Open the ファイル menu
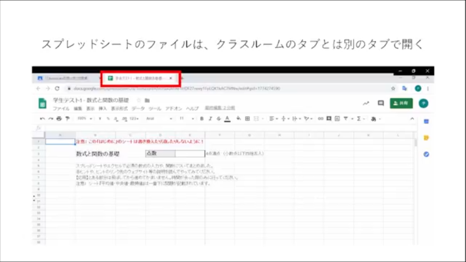This screenshot has height=262, width=466. (61, 108)
